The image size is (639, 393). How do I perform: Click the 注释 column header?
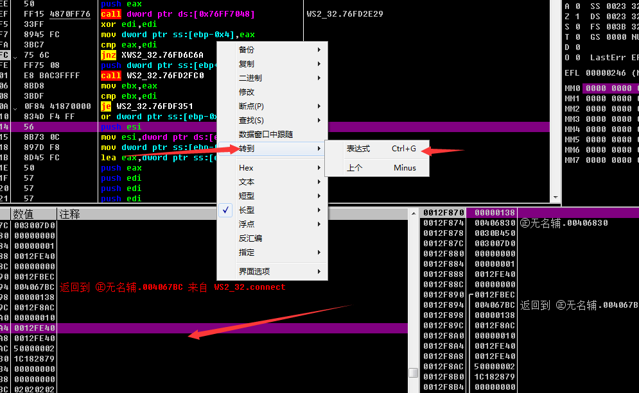69,214
